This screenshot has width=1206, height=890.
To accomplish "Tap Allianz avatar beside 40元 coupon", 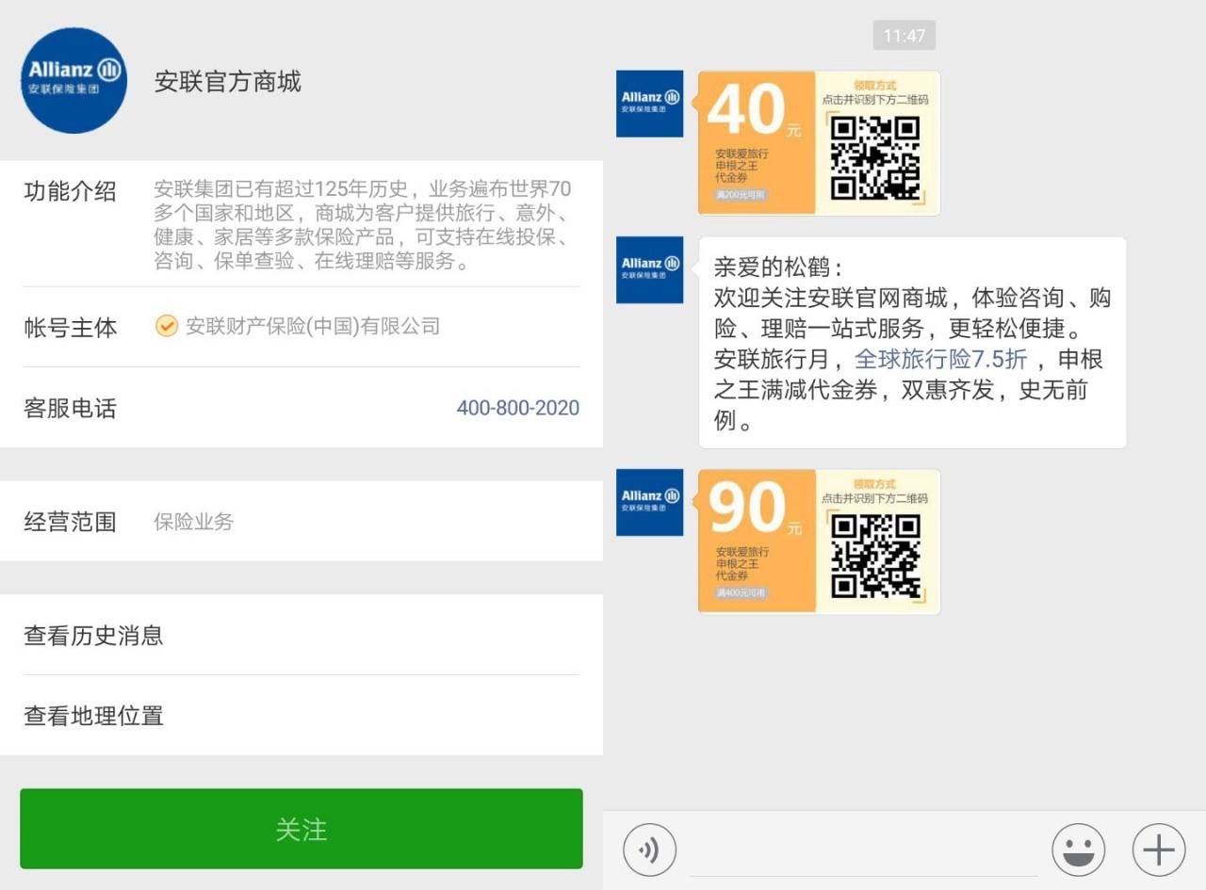I will point(650,104).
